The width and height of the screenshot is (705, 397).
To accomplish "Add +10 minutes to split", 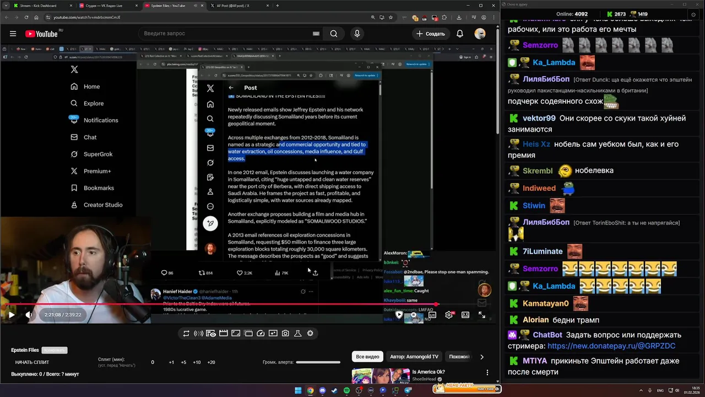I will point(197,362).
